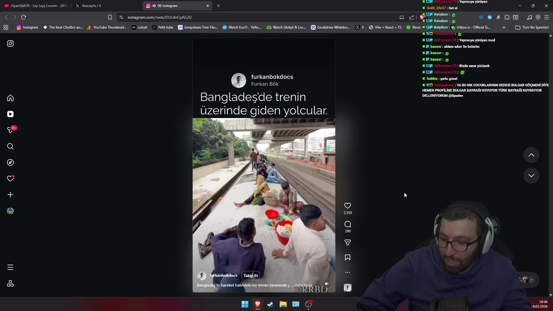Open furkanbokdocs username link below the video
Viewport: 553px width, 311px height.
tap(223, 275)
